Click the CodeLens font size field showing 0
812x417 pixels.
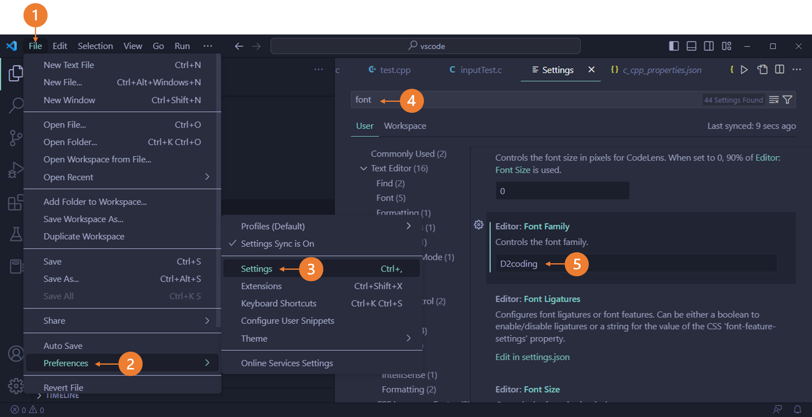pyautogui.click(x=563, y=191)
